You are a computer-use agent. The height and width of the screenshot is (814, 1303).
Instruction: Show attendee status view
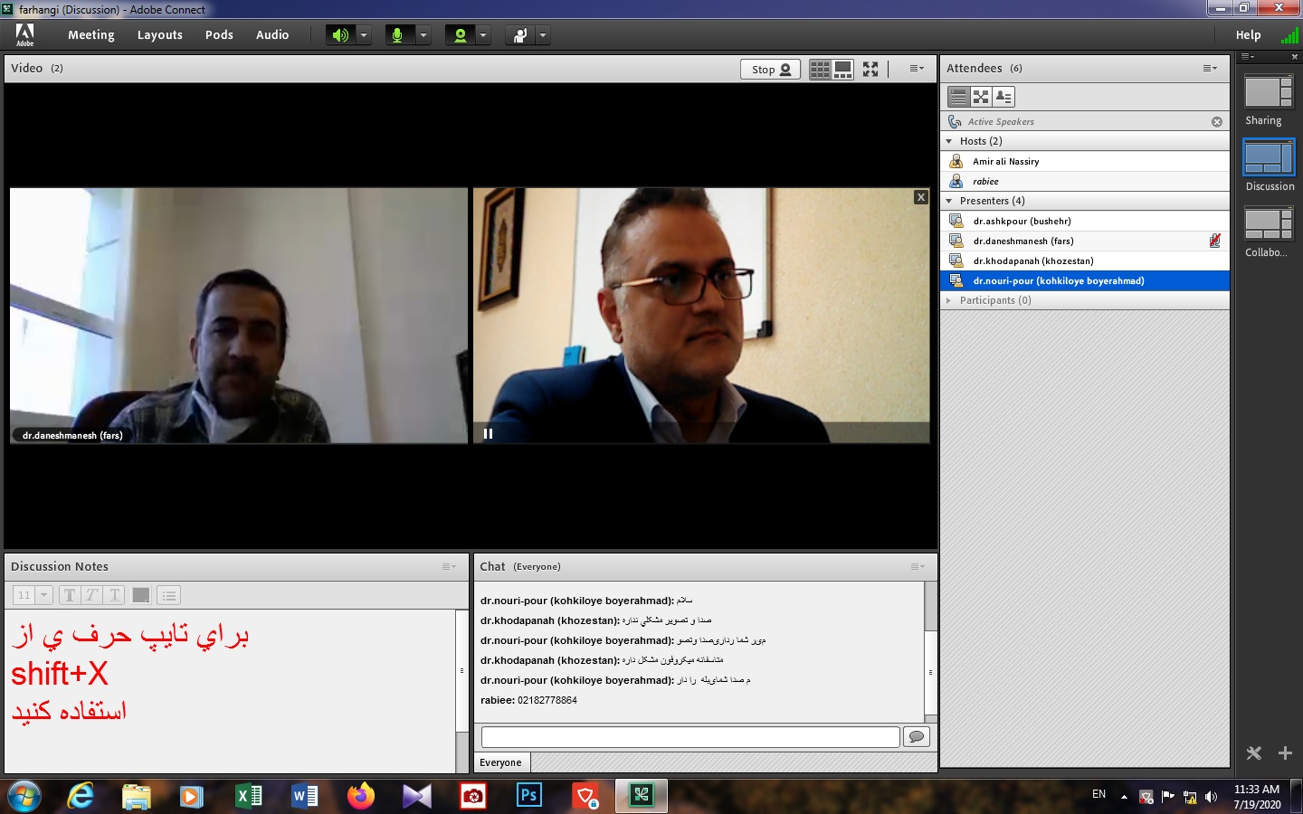[1003, 97]
